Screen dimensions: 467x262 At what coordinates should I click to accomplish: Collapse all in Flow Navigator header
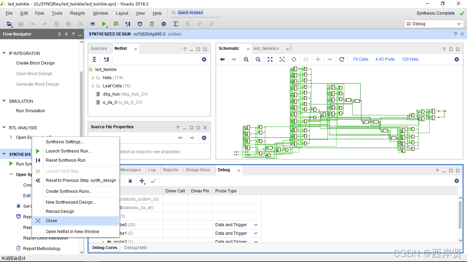click(x=59, y=34)
